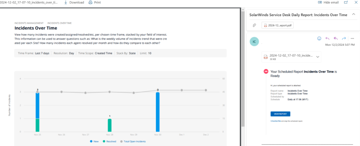This screenshot has width=360, height=146.
Task: Click the red report notification icon
Action: pos(266,72)
